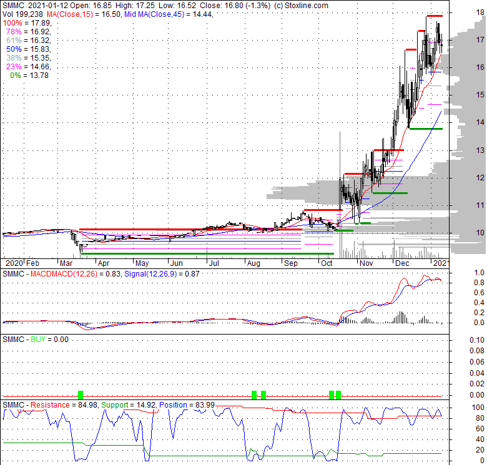Click the 'Nov' label on the time axis
The image size is (487, 465).
[366, 263]
